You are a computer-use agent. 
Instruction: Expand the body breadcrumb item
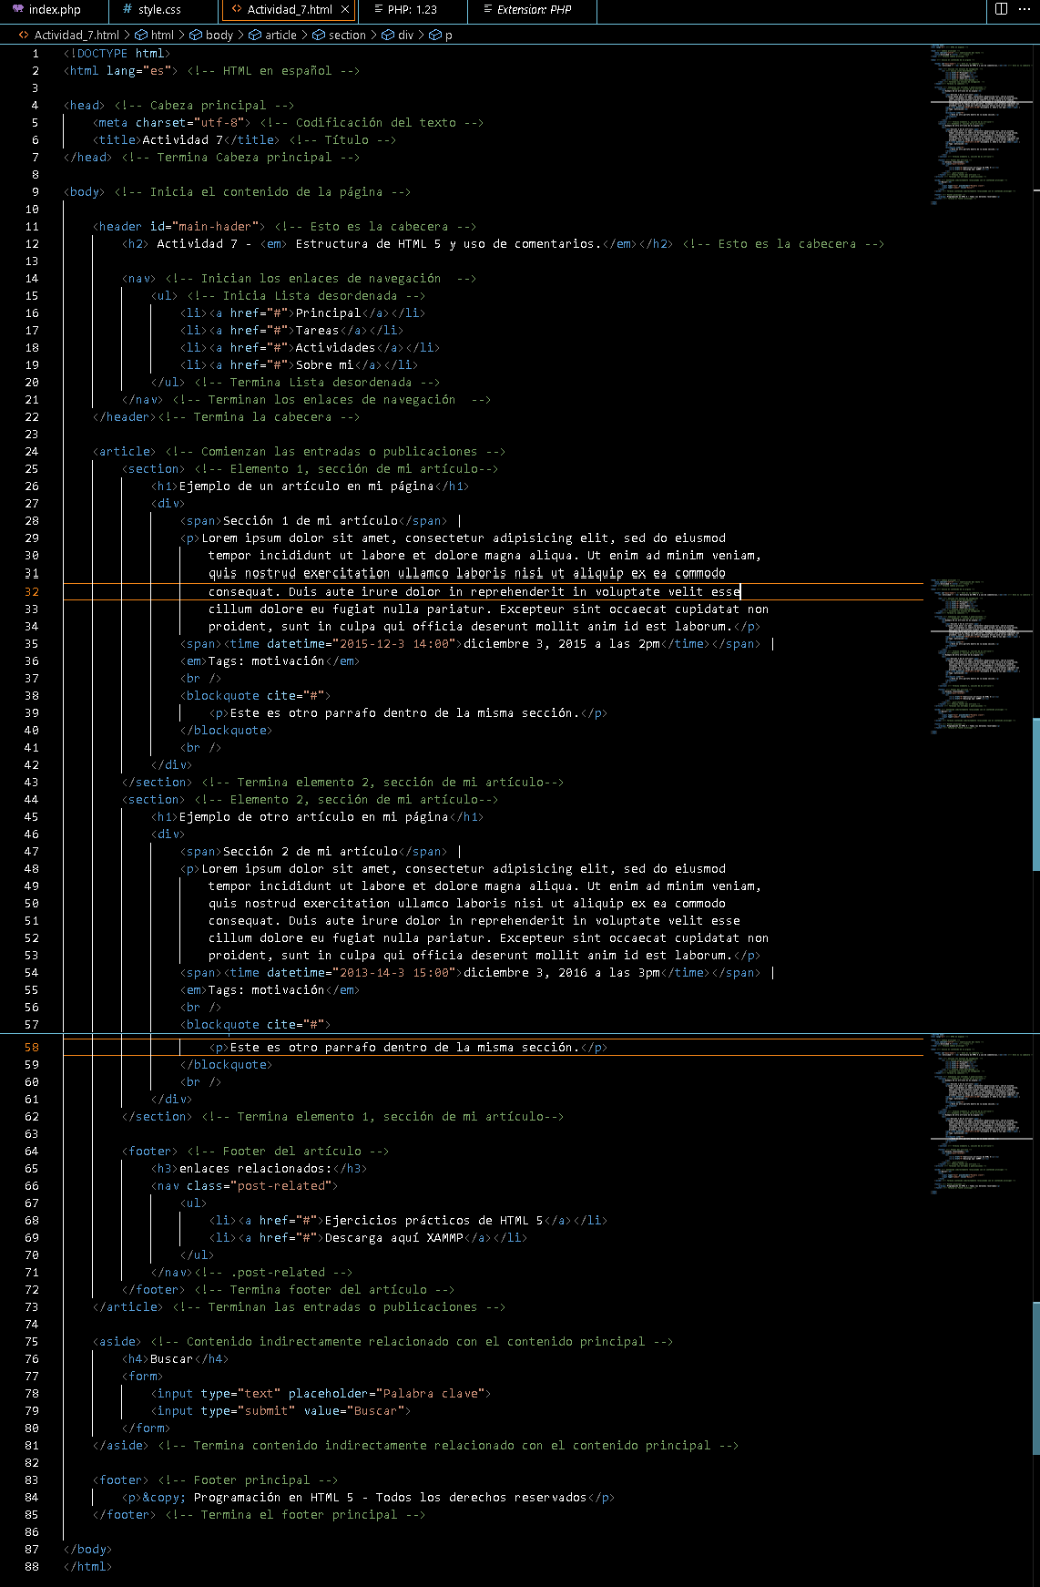coord(219,35)
